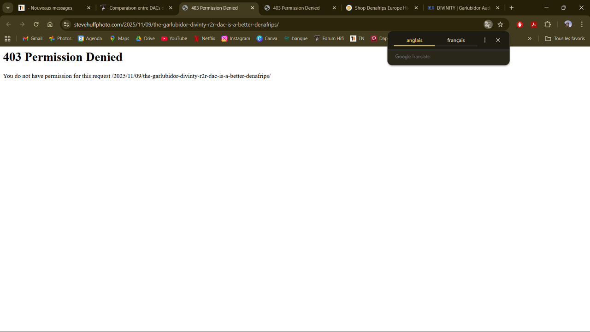
Task: Open the Chrome three-dot main menu
Action: [x=582, y=24]
